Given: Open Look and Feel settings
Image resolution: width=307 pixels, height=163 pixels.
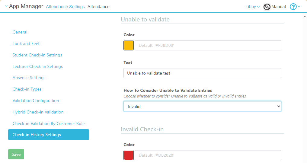Looking at the screenshot, I should coord(26,43).
